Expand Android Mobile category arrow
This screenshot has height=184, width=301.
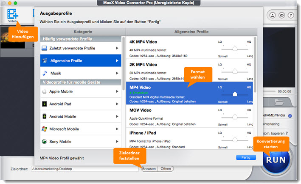pyautogui.click(x=117, y=116)
